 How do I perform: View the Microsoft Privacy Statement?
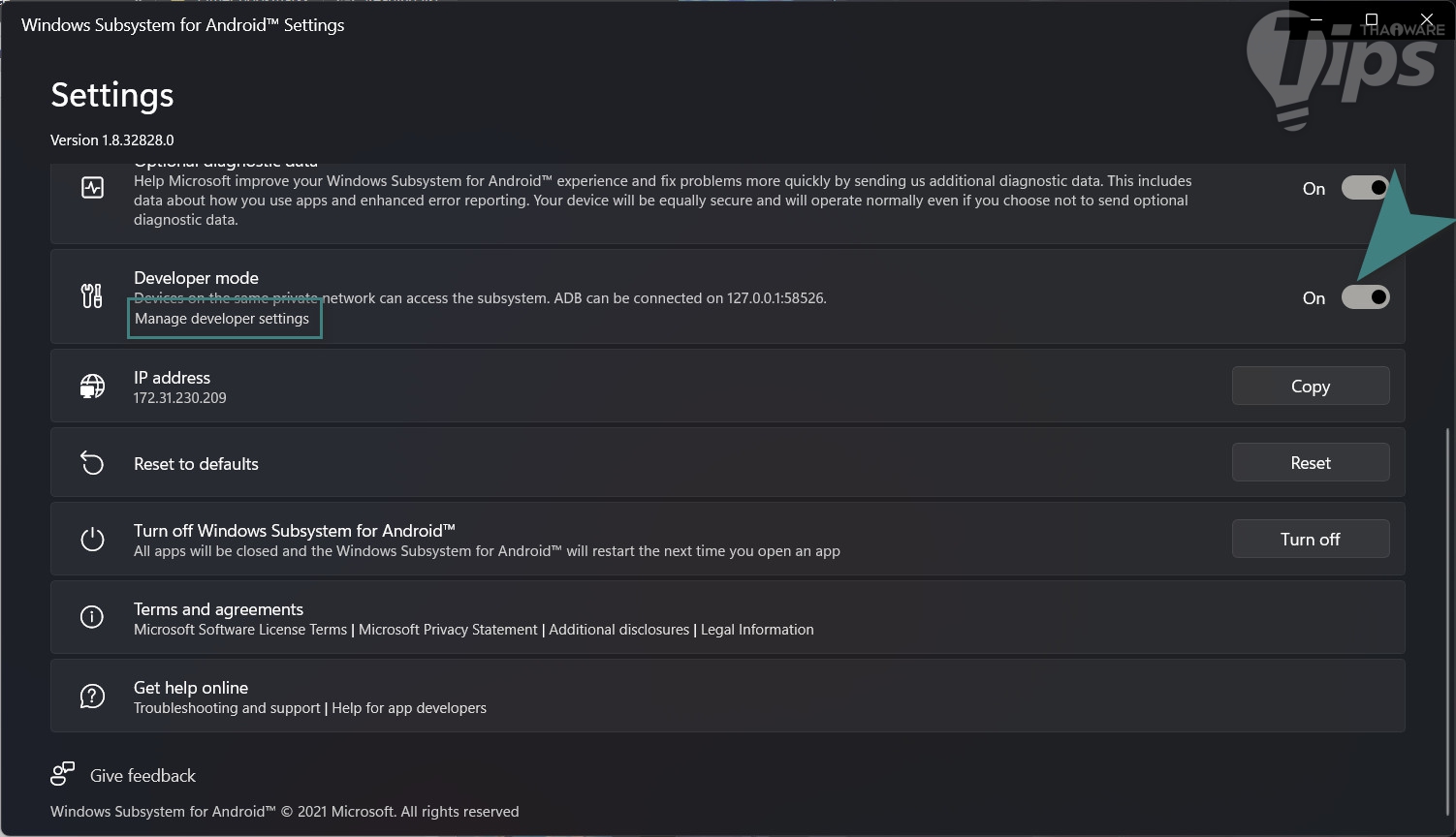click(x=448, y=630)
